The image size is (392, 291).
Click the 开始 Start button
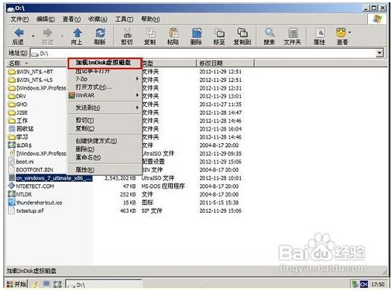pyautogui.click(x=17, y=284)
